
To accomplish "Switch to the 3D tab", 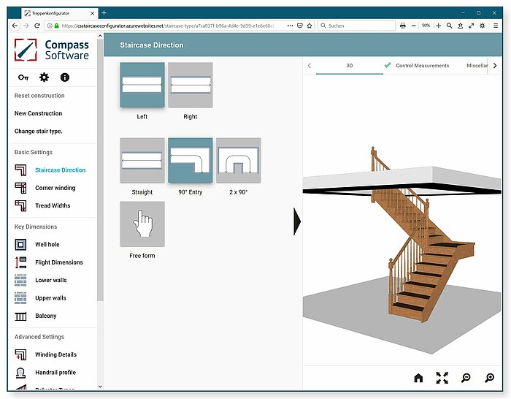I will [x=350, y=66].
